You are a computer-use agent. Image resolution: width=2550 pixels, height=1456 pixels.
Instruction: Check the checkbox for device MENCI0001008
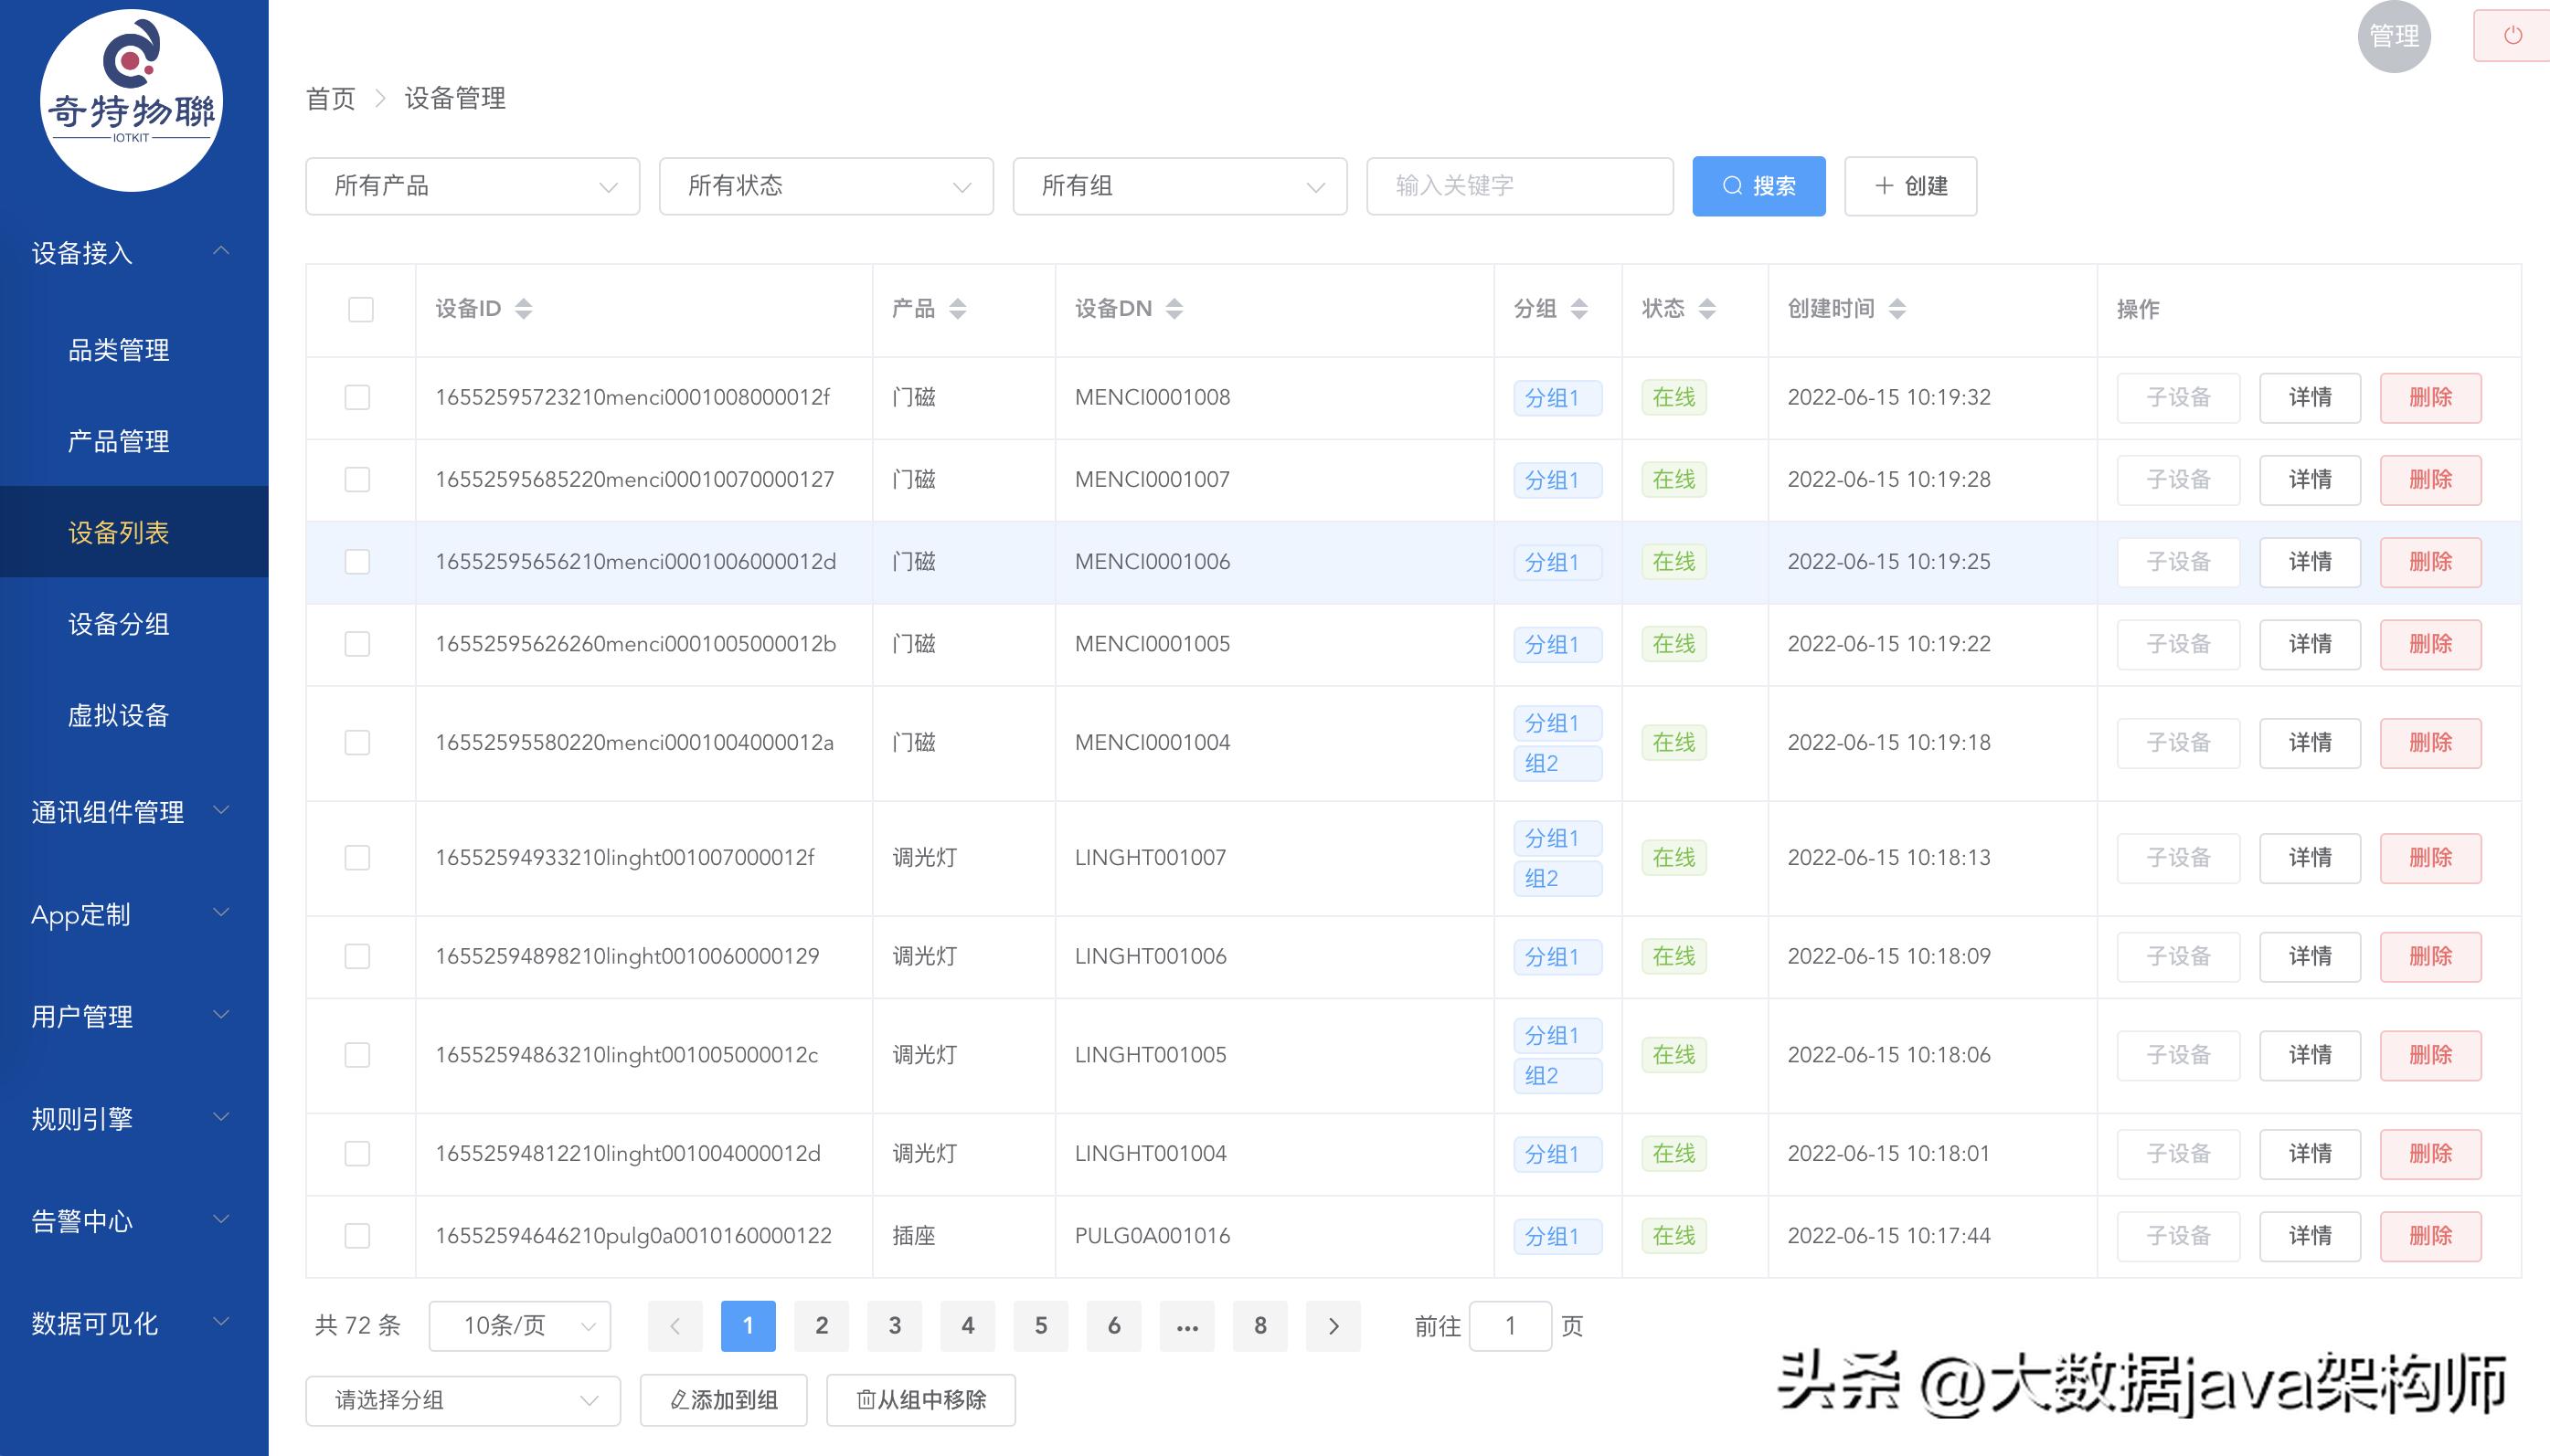tap(358, 397)
